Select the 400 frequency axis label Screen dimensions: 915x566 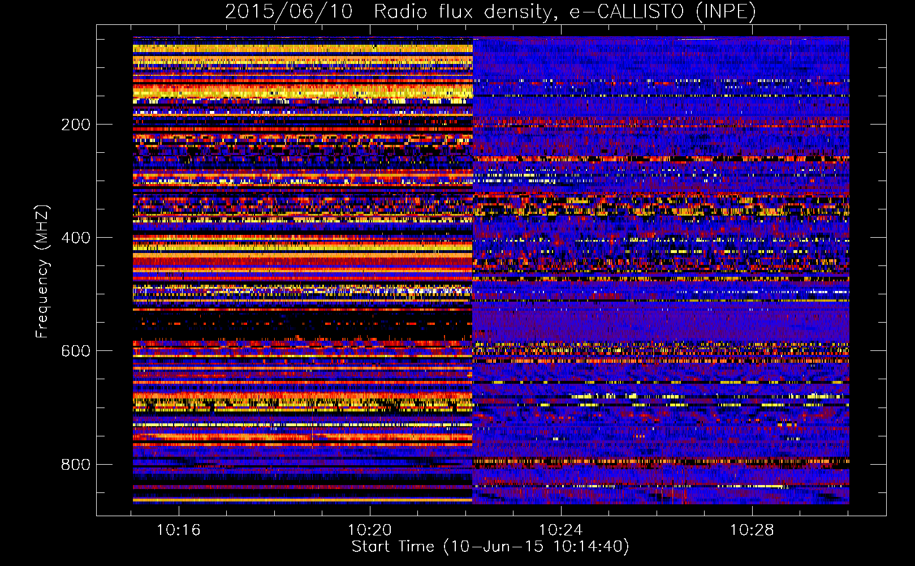[76, 238]
